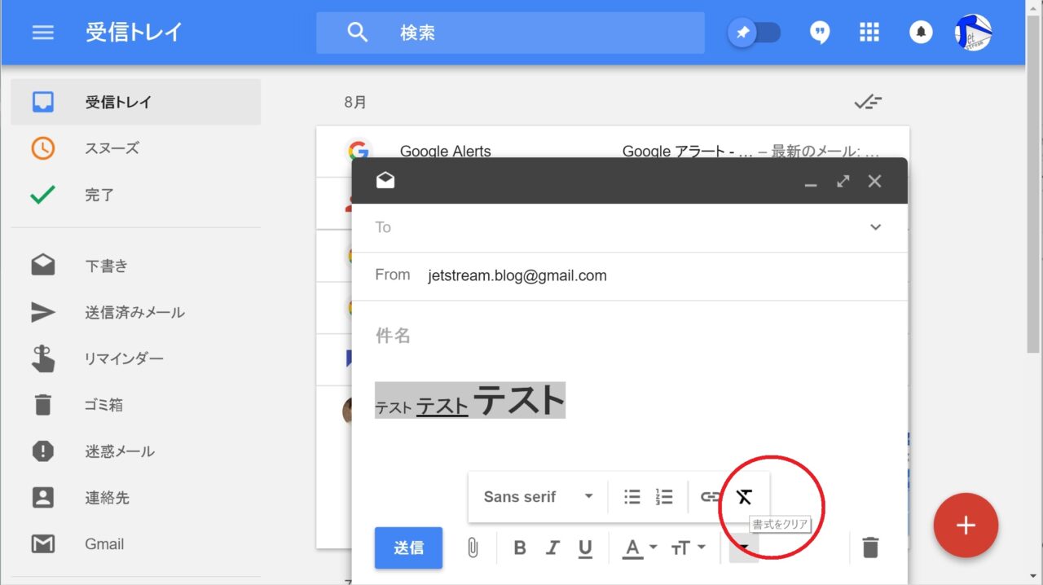Open the スヌーズ folder

[112, 148]
